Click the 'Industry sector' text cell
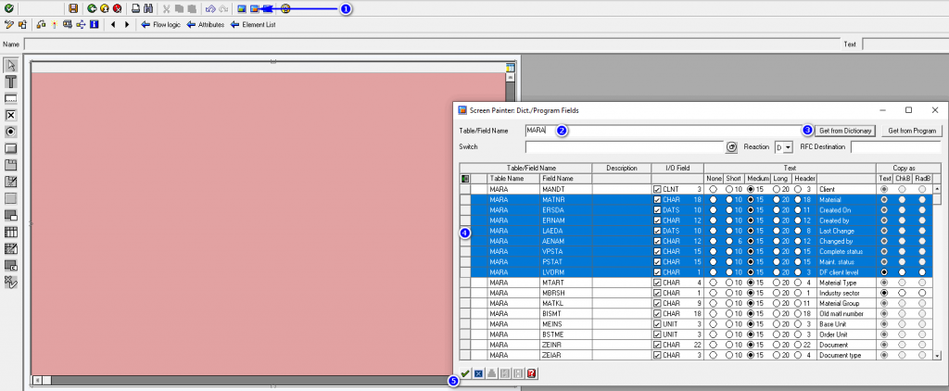 tap(846, 293)
